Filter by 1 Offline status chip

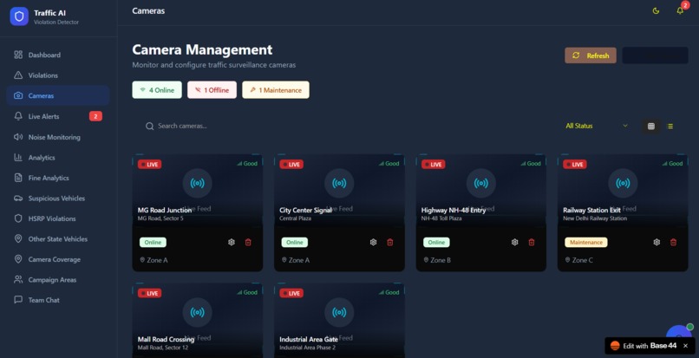pos(212,89)
